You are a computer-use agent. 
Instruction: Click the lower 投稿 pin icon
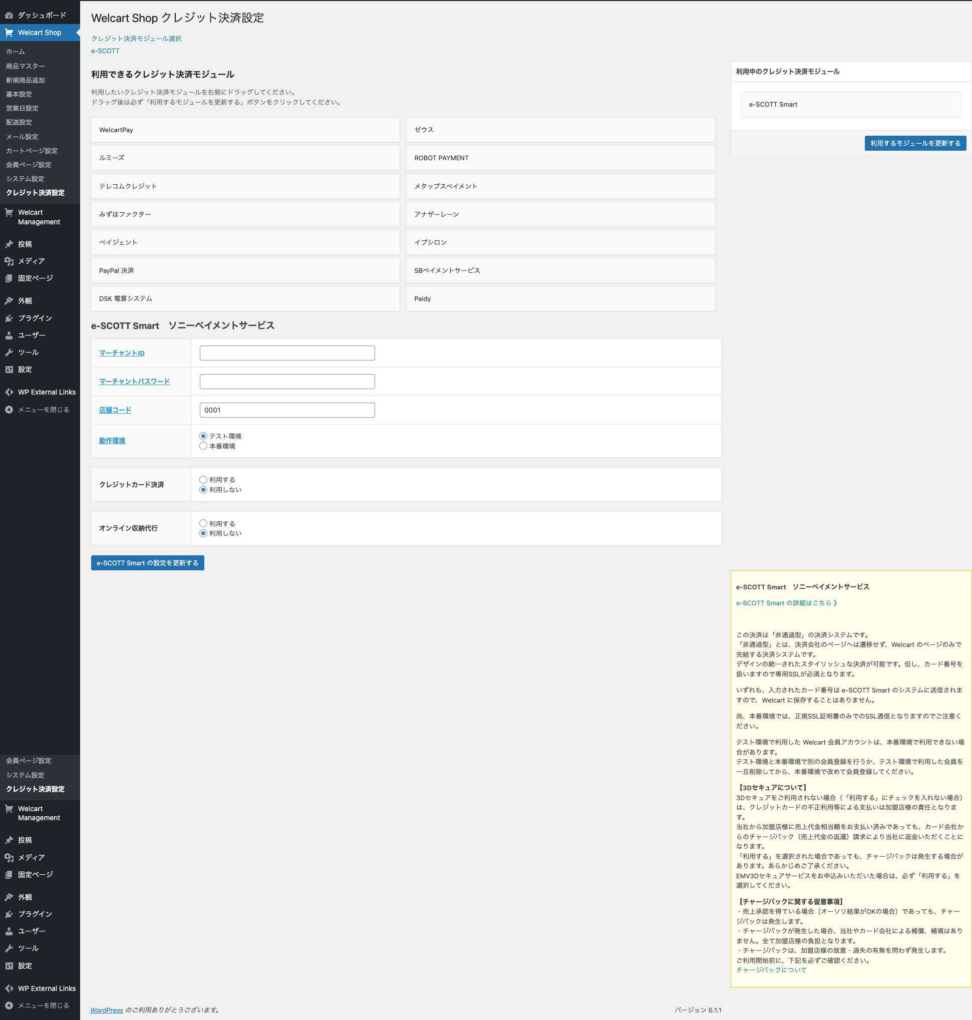[9, 840]
